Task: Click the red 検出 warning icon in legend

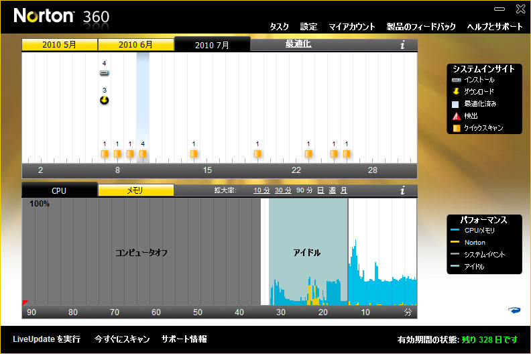Action: (457, 116)
